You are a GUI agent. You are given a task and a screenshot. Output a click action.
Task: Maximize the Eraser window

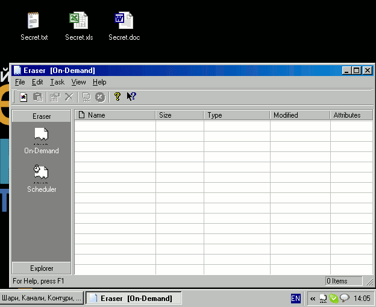[x=356, y=71]
